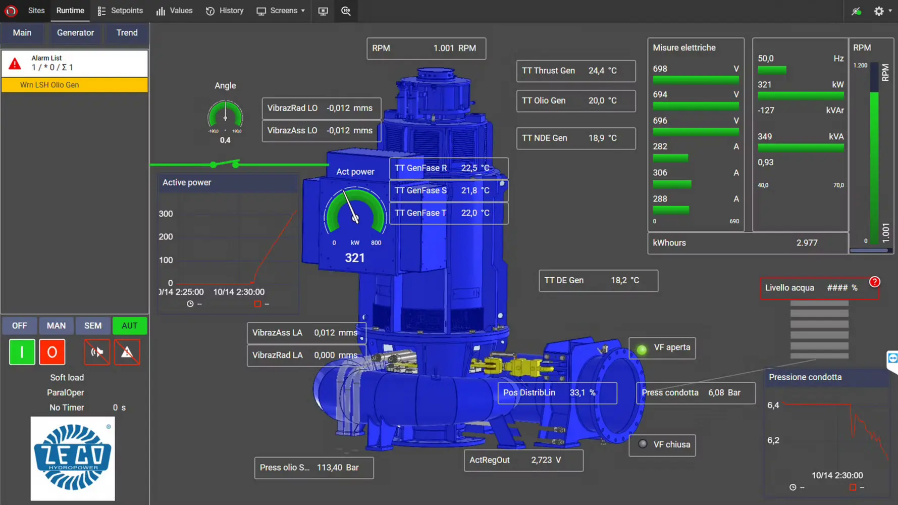Switch machine mode to OFF
Image resolution: width=898 pixels, height=505 pixels.
pyautogui.click(x=19, y=326)
